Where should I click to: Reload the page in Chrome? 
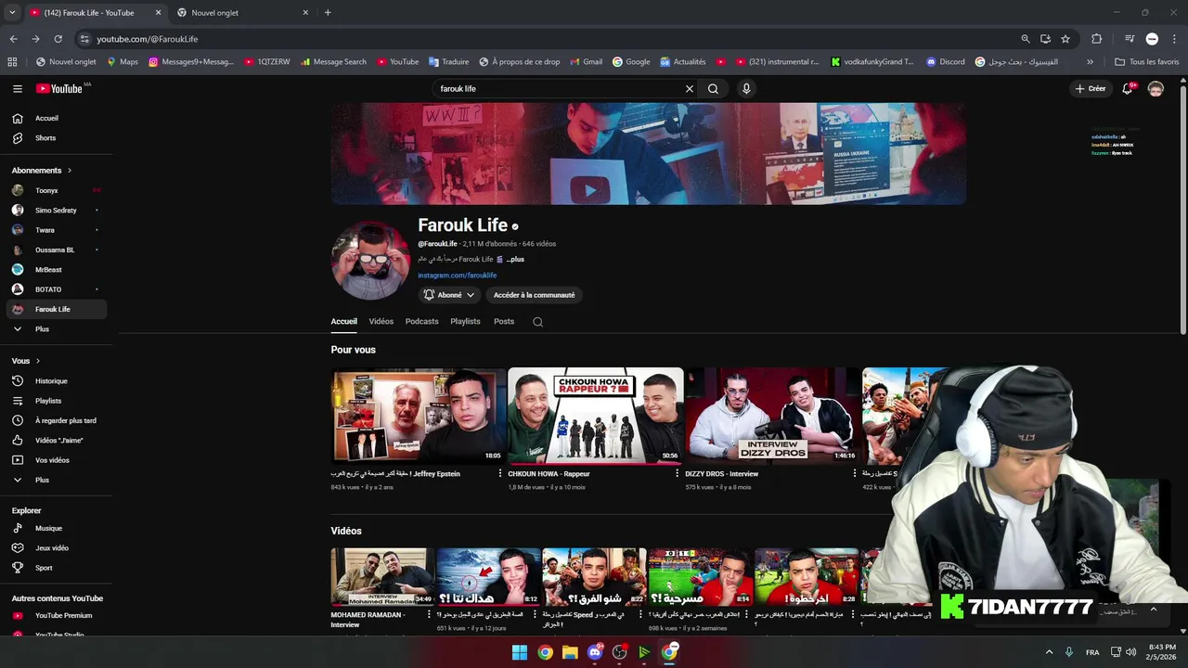coord(58,39)
